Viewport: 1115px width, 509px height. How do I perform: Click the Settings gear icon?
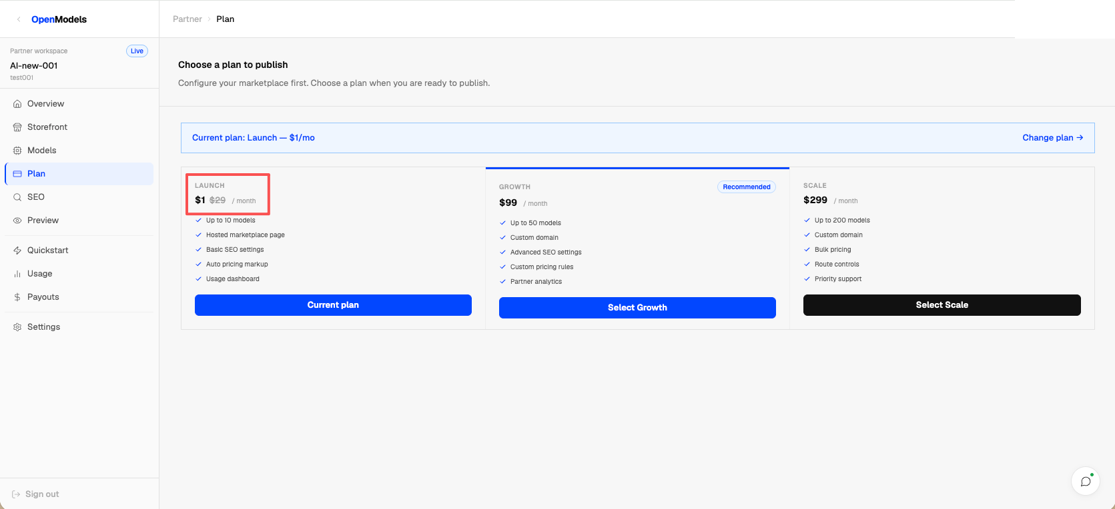point(17,327)
